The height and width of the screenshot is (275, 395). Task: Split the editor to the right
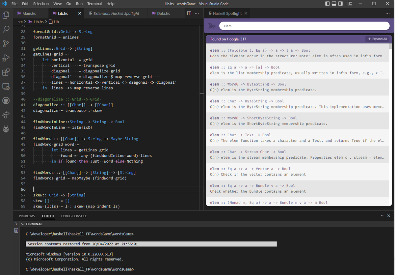(x=189, y=14)
